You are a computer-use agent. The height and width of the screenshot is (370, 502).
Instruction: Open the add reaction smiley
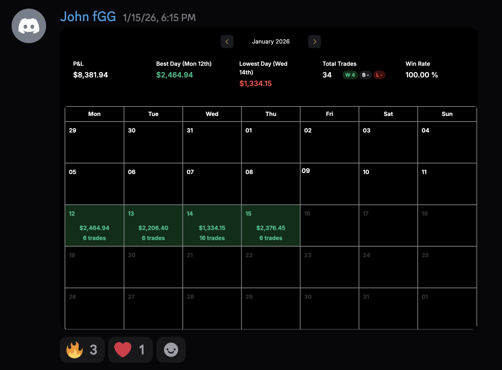[171, 349]
